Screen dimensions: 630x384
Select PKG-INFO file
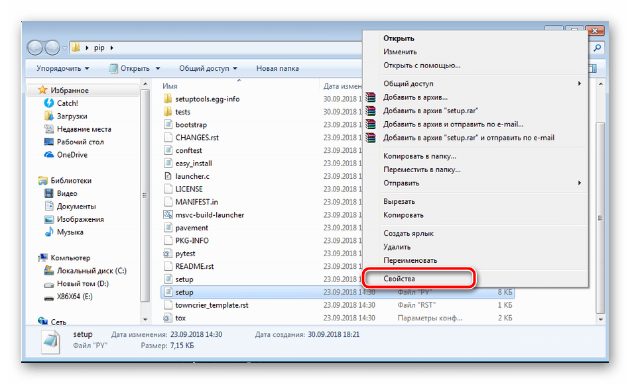point(192,240)
